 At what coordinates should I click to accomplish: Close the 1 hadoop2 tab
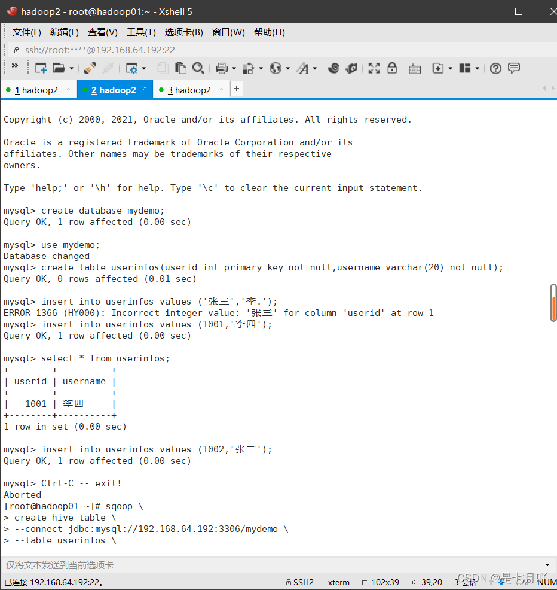(68, 89)
